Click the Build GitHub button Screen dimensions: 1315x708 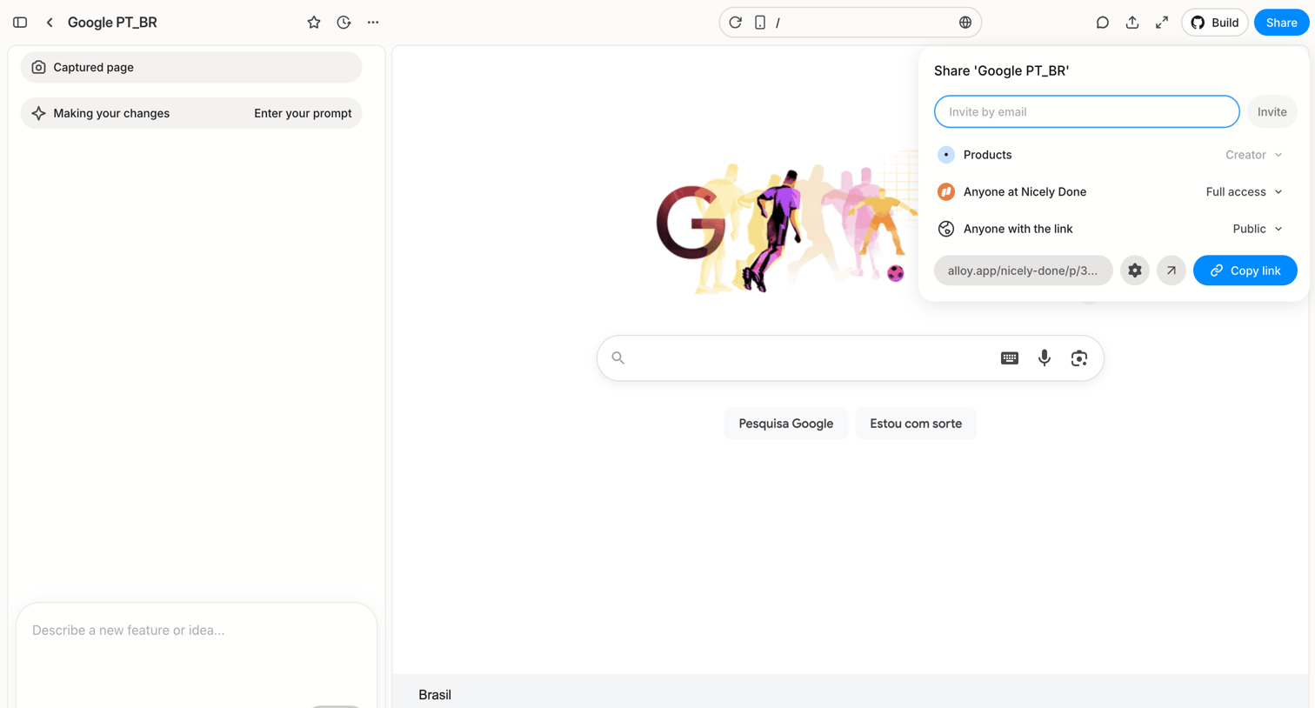pyautogui.click(x=1215, y=23)
